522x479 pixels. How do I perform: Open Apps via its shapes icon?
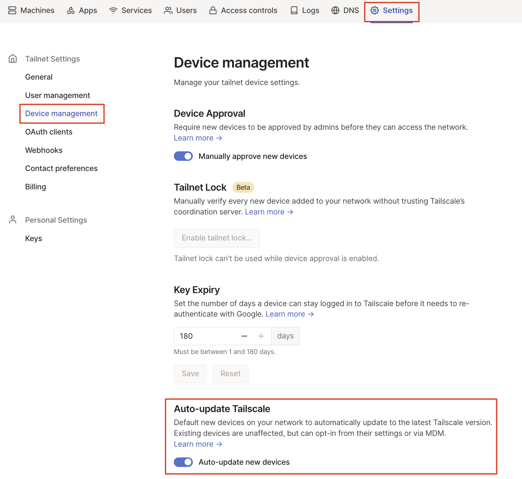coord(71,10)
